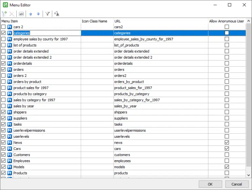The image size is (252, 190).
Task: Confirm changes with the OK button
Action: click(210, 184)
